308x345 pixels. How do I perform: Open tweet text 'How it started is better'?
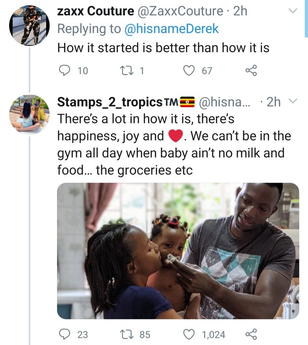point(163,48)
